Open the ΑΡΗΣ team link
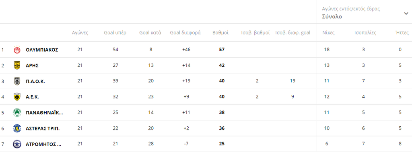The height and width of the screenshot is (152, 412). (32, 66)
